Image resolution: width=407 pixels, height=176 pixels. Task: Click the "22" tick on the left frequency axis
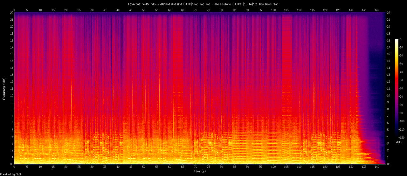tap(11, 13)
